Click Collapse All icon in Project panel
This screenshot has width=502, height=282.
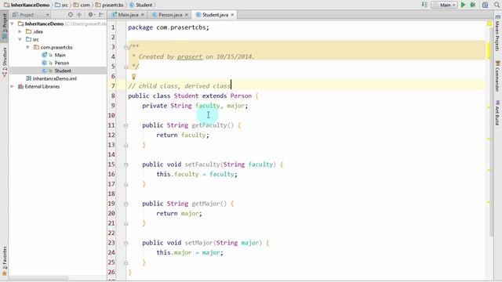pyautogui.click(x=79, y=15)
